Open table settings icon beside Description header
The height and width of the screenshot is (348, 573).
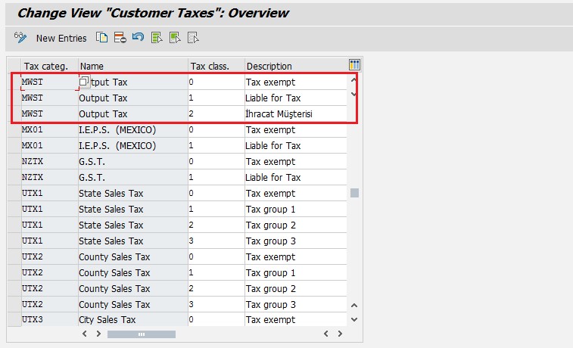[354, 65]
